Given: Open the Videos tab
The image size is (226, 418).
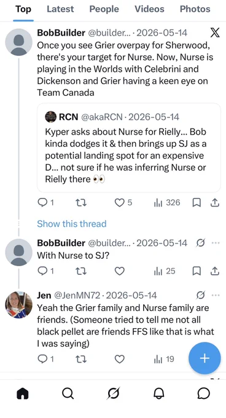Looking at the screenshot, I should (x=149, y=9).
